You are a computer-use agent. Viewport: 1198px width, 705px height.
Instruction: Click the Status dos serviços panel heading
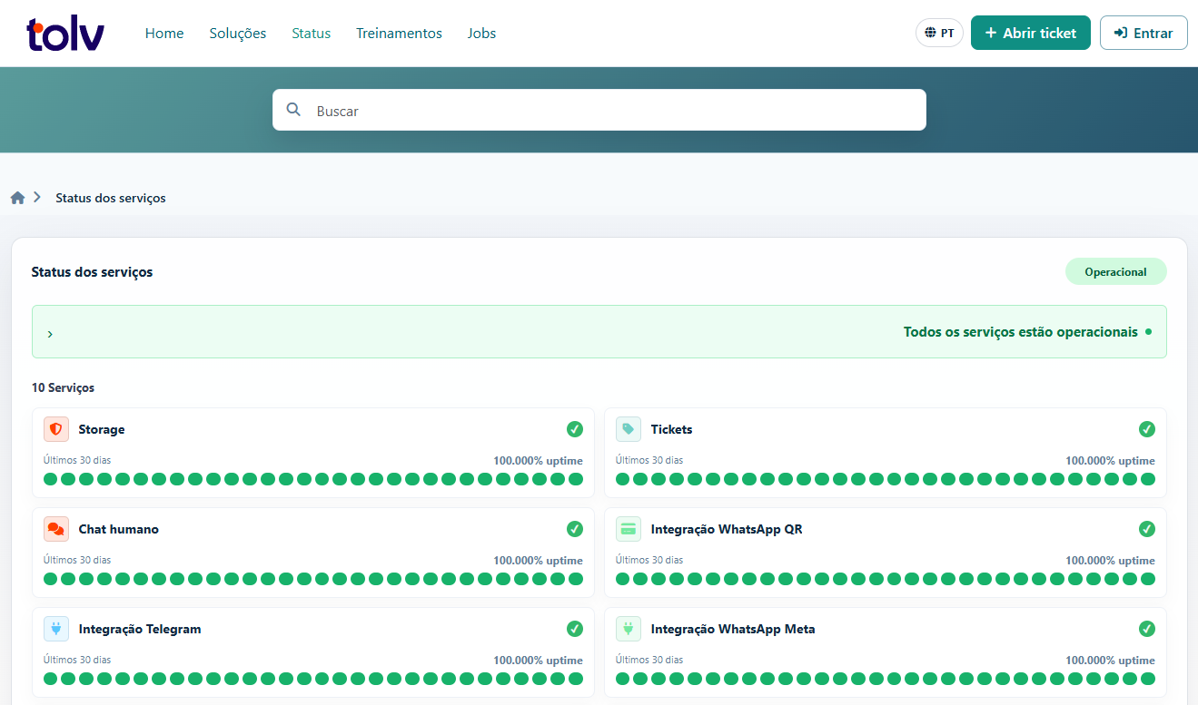(92, 272)
